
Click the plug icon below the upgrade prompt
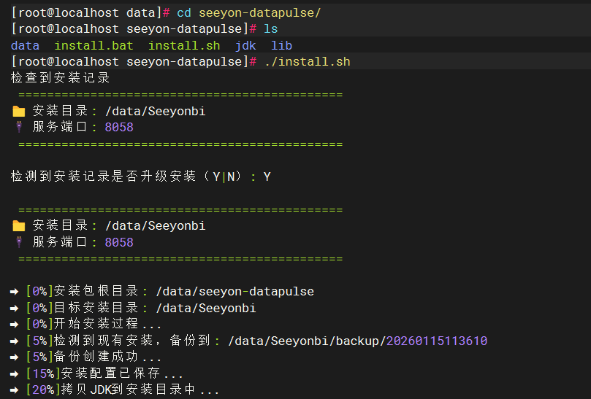coord(18,242)
